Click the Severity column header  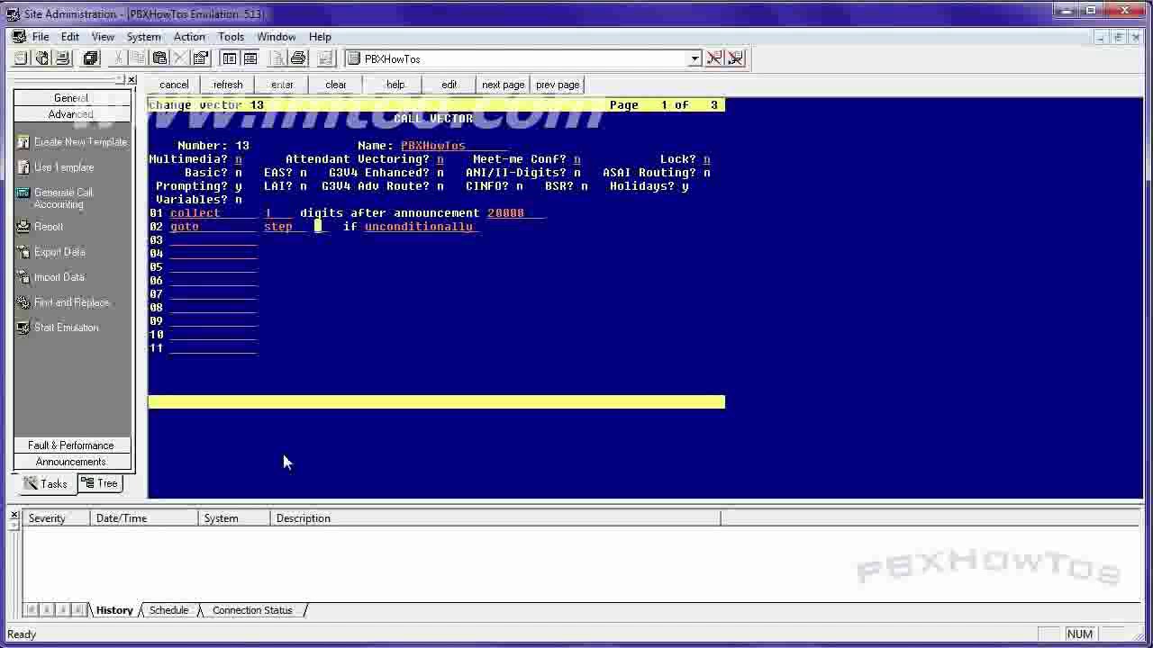57,518
